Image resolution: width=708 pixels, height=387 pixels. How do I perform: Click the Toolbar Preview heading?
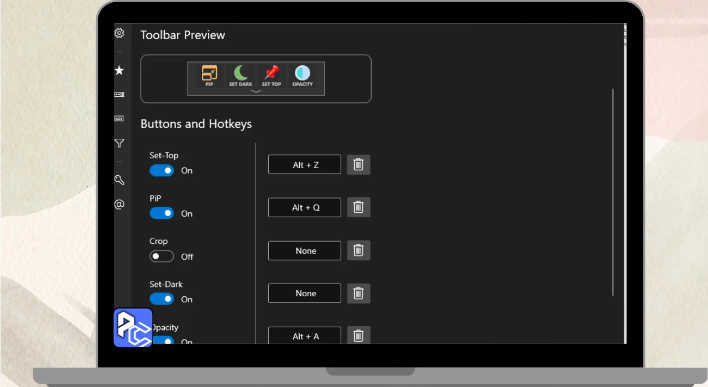coord(183,35)
